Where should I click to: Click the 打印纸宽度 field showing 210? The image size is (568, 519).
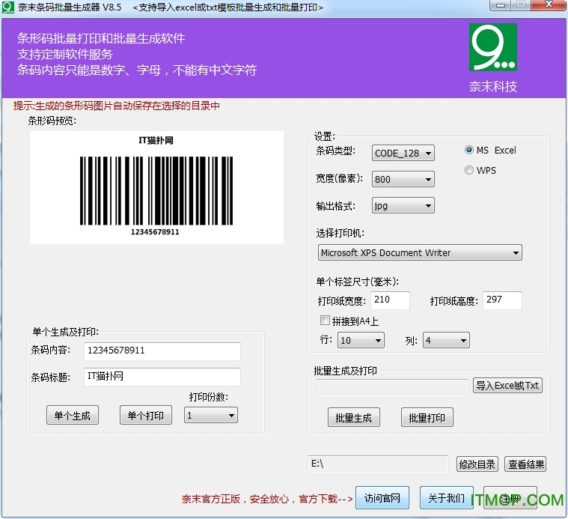tap(391, 300)
